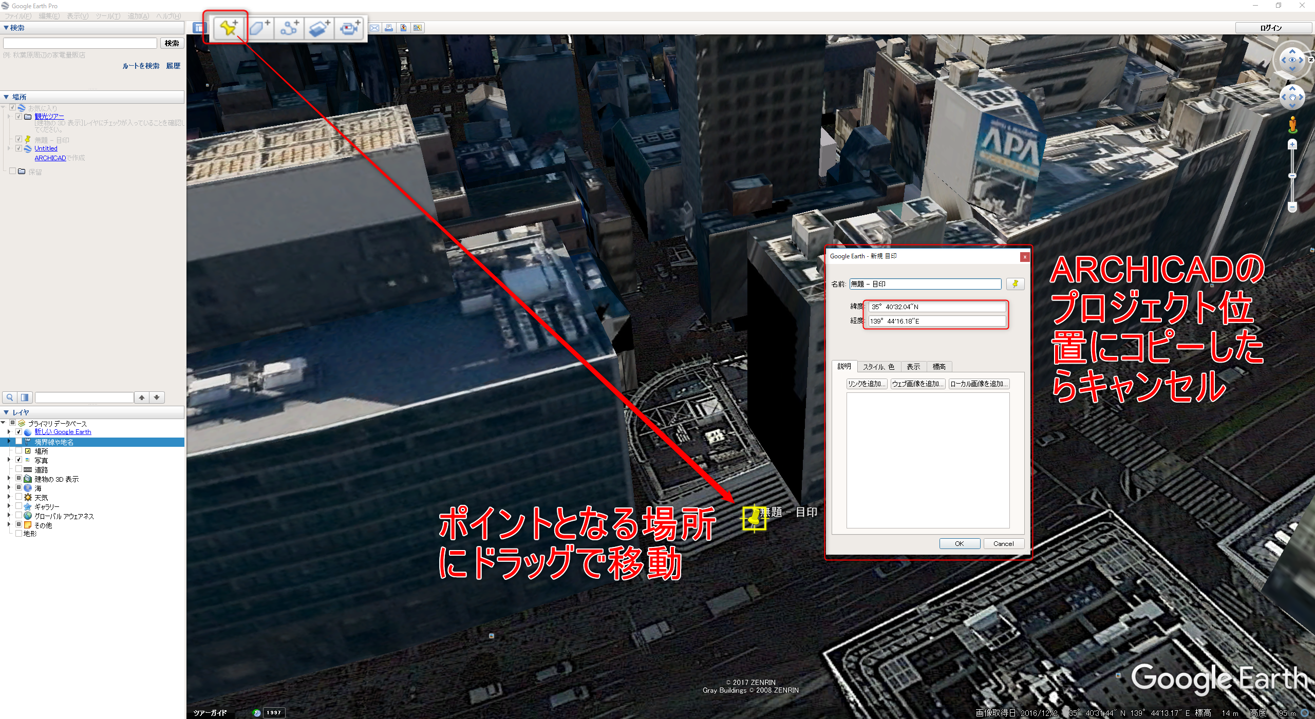Click the Email envelope toolbar icon
The width and height of the screenshot is (1315, 719).
375,28
